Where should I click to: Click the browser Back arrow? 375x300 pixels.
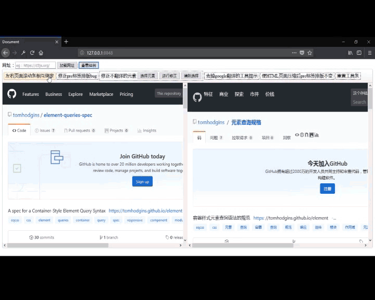[6, 53]
